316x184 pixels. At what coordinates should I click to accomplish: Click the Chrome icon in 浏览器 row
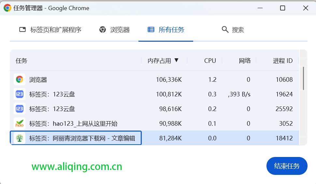[20, 79]
